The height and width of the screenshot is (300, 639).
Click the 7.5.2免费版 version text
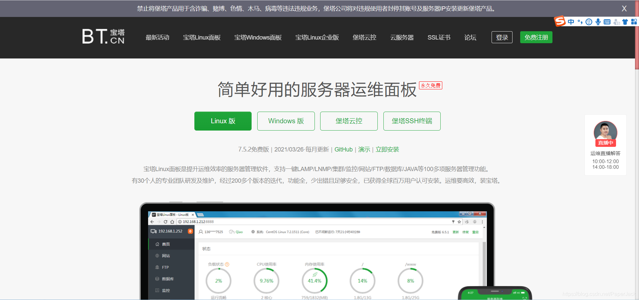pos(253,150)
